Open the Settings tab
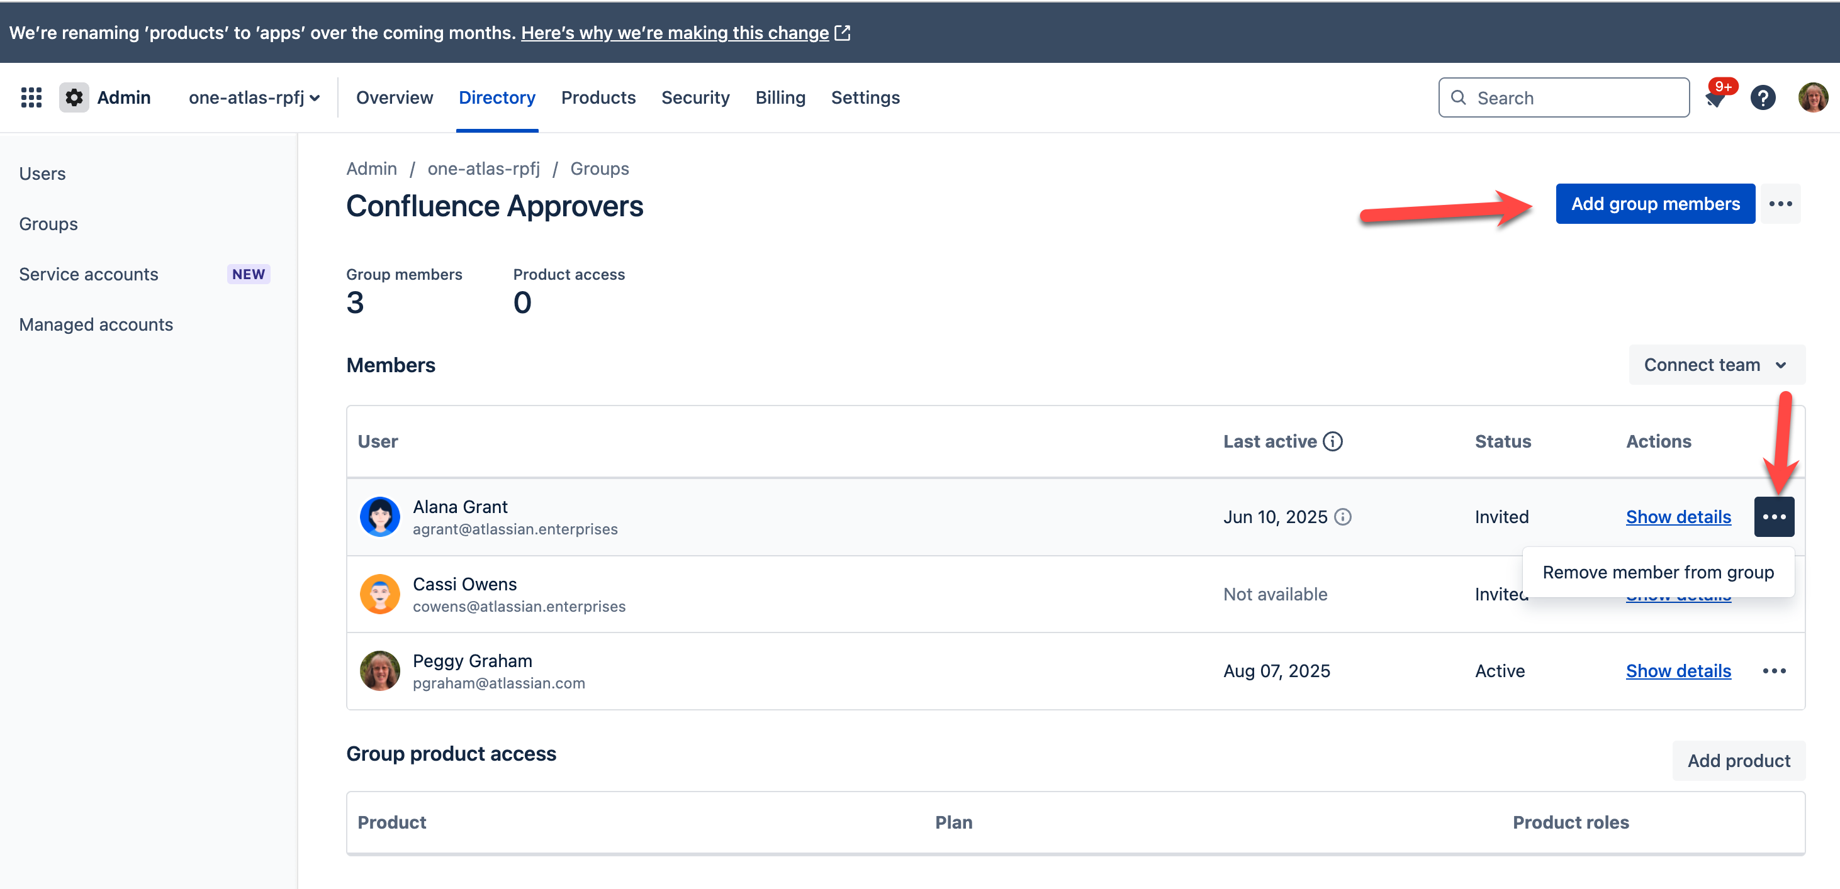1840x889 pixels. coord(865,97)
